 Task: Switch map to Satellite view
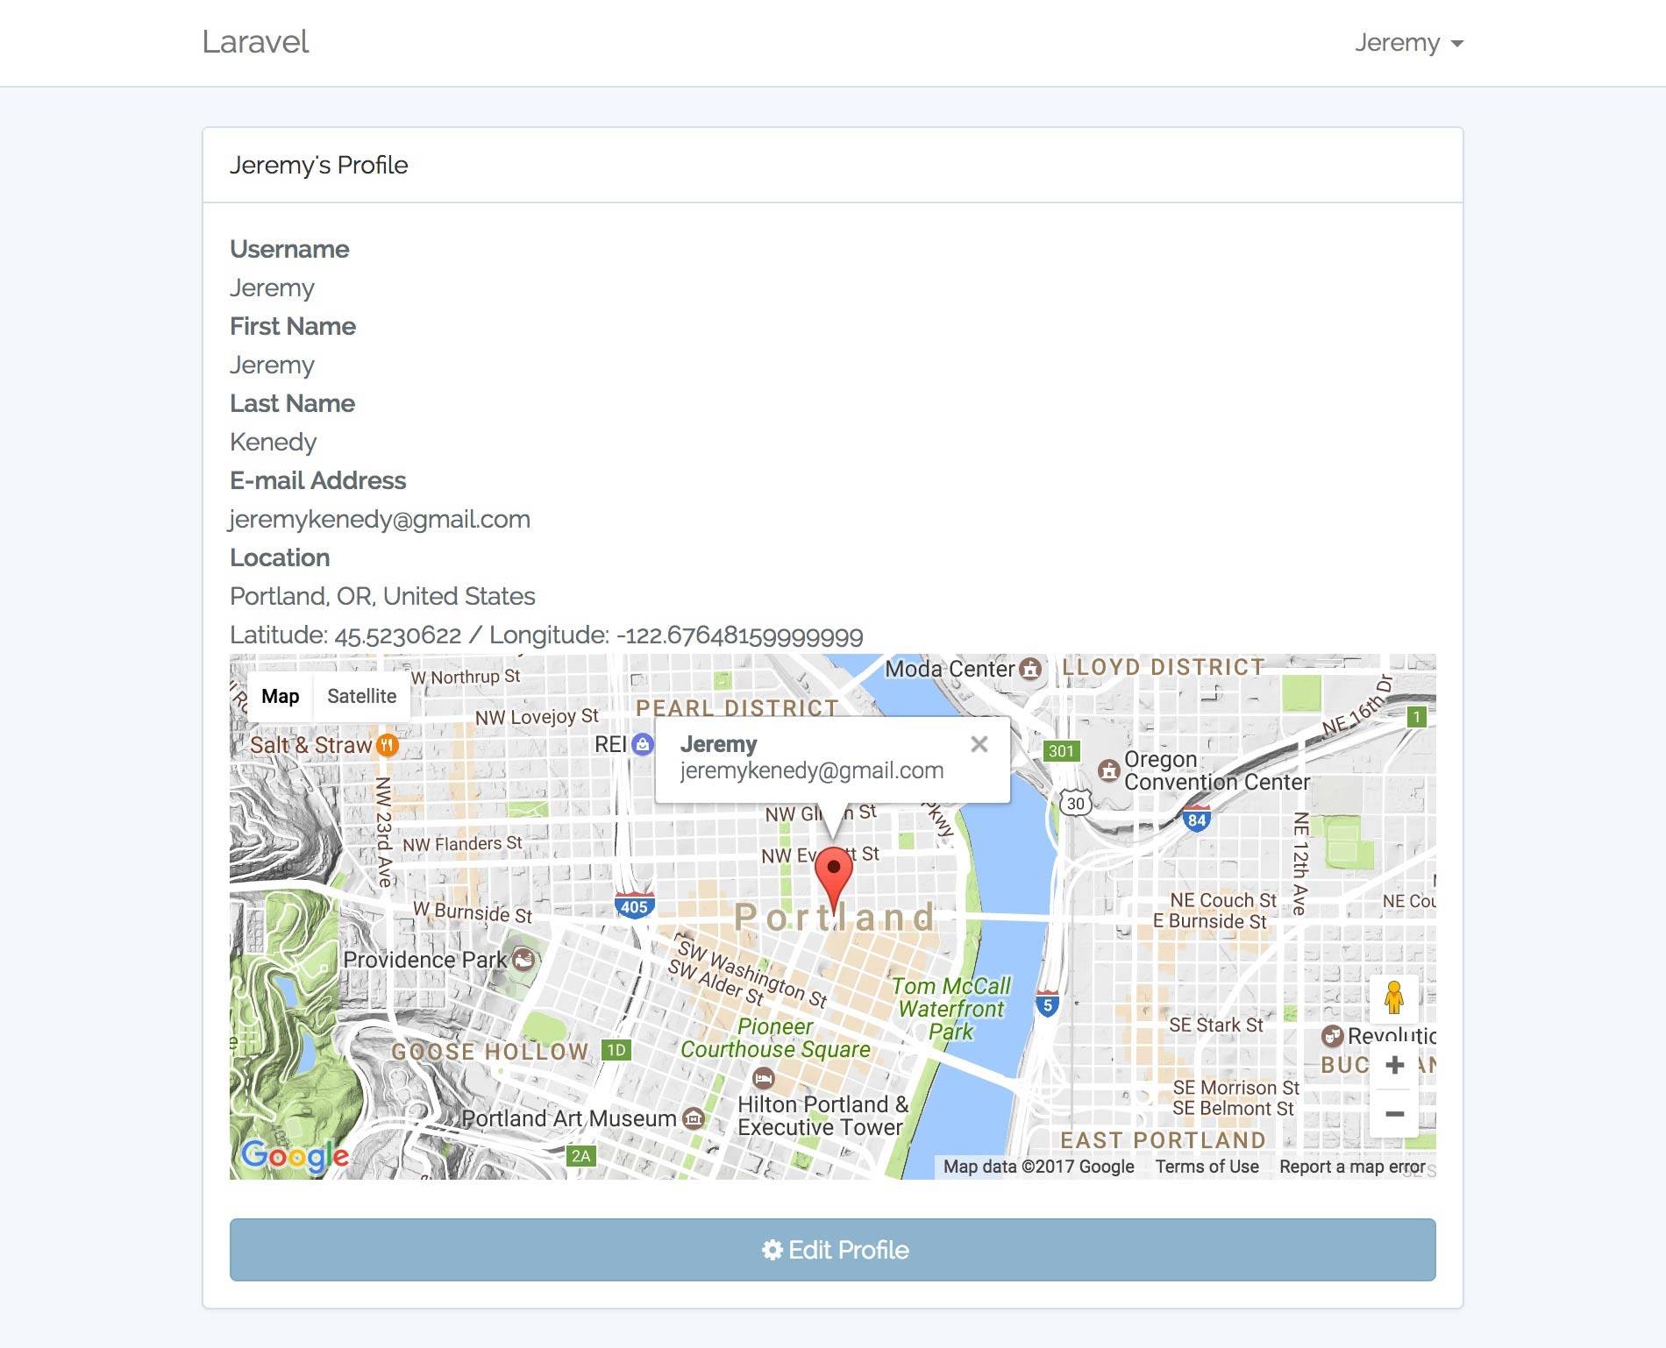tap(361, 696)
